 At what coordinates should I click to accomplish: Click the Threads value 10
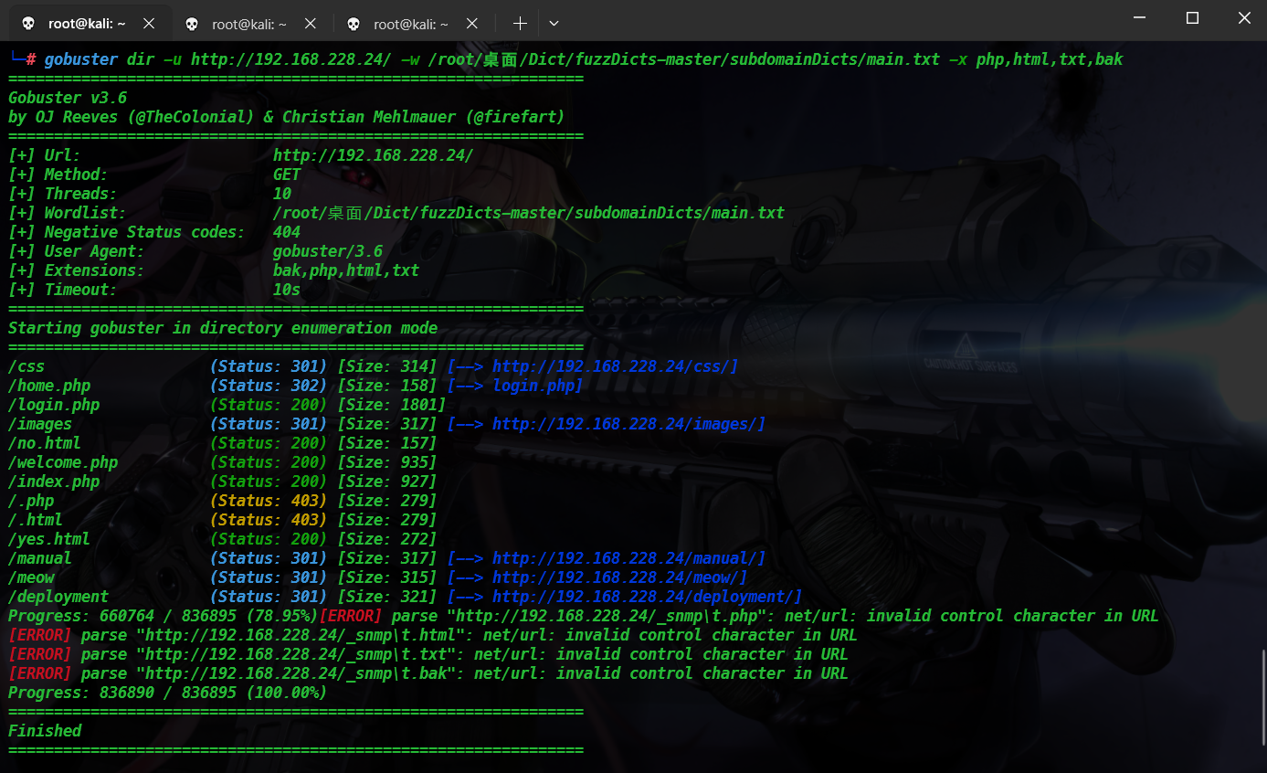point(282,194)
